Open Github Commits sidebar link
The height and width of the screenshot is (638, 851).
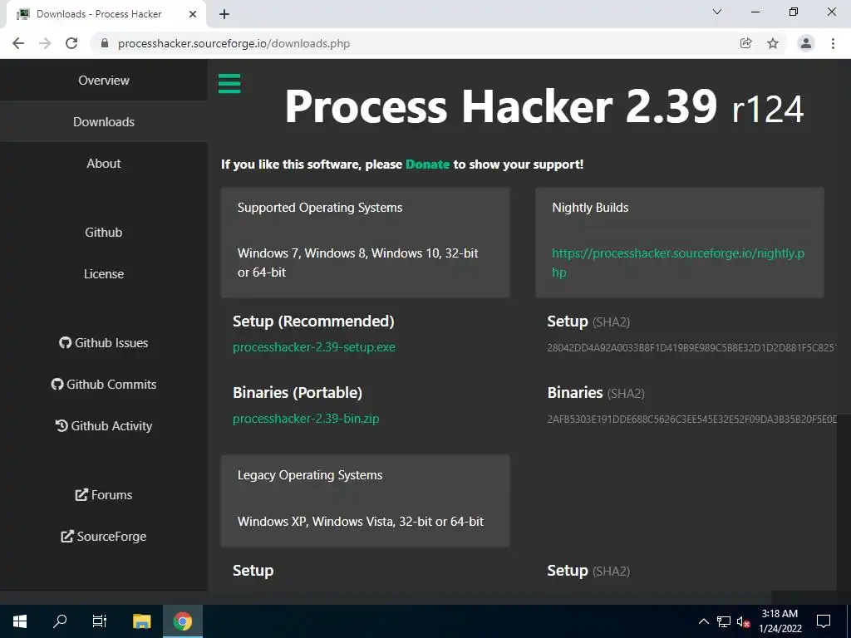coord(104,385)
